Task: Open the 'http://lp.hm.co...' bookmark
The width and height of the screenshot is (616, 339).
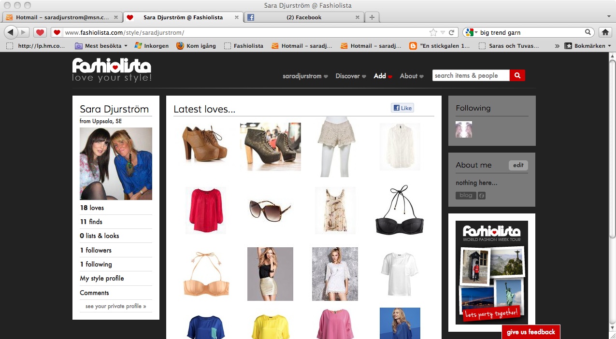Action: tap(36, 46)
